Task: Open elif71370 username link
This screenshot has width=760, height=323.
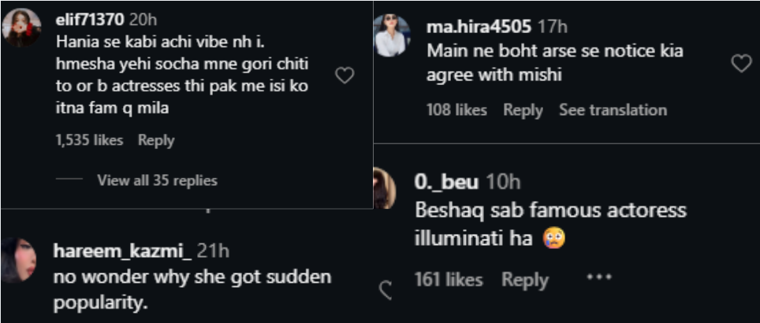Action: click(x=90, y=20)
